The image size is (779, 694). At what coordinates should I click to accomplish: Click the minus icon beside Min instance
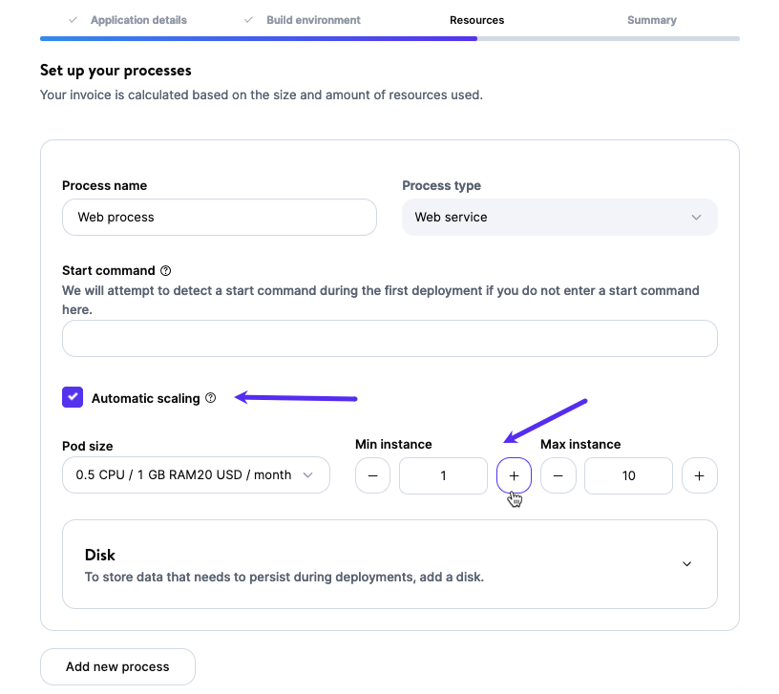coord(372,474)
